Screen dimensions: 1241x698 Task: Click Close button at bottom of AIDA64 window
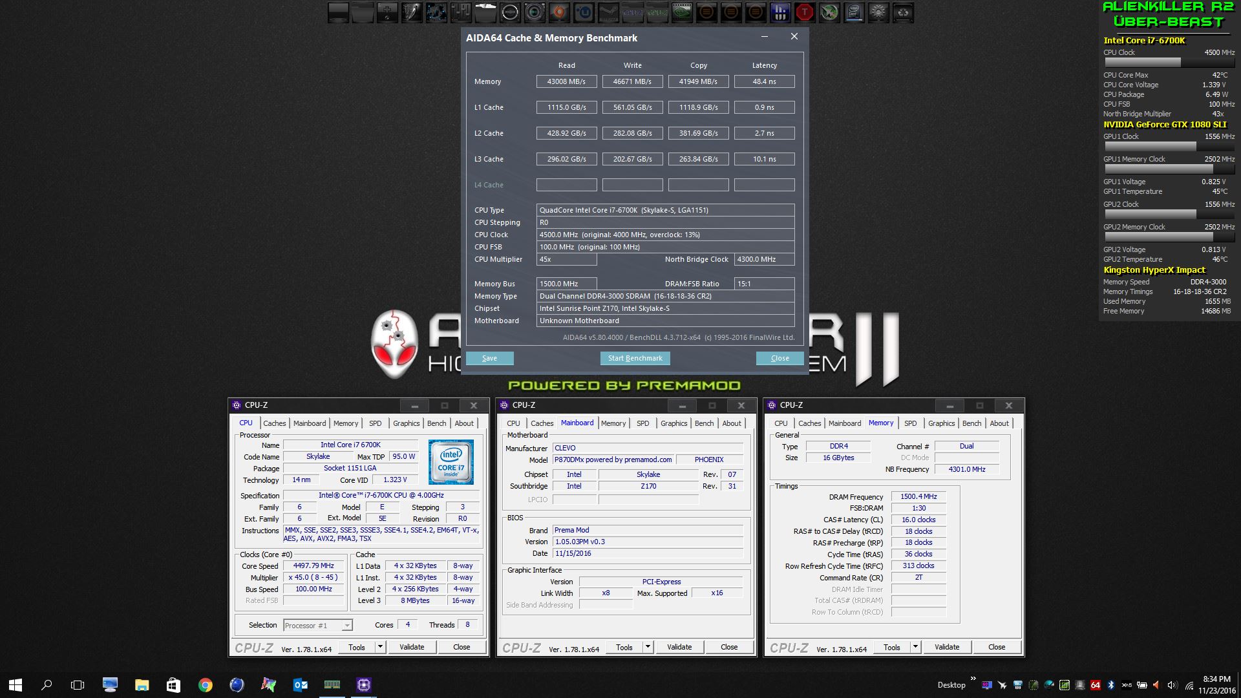click(780, 358)
